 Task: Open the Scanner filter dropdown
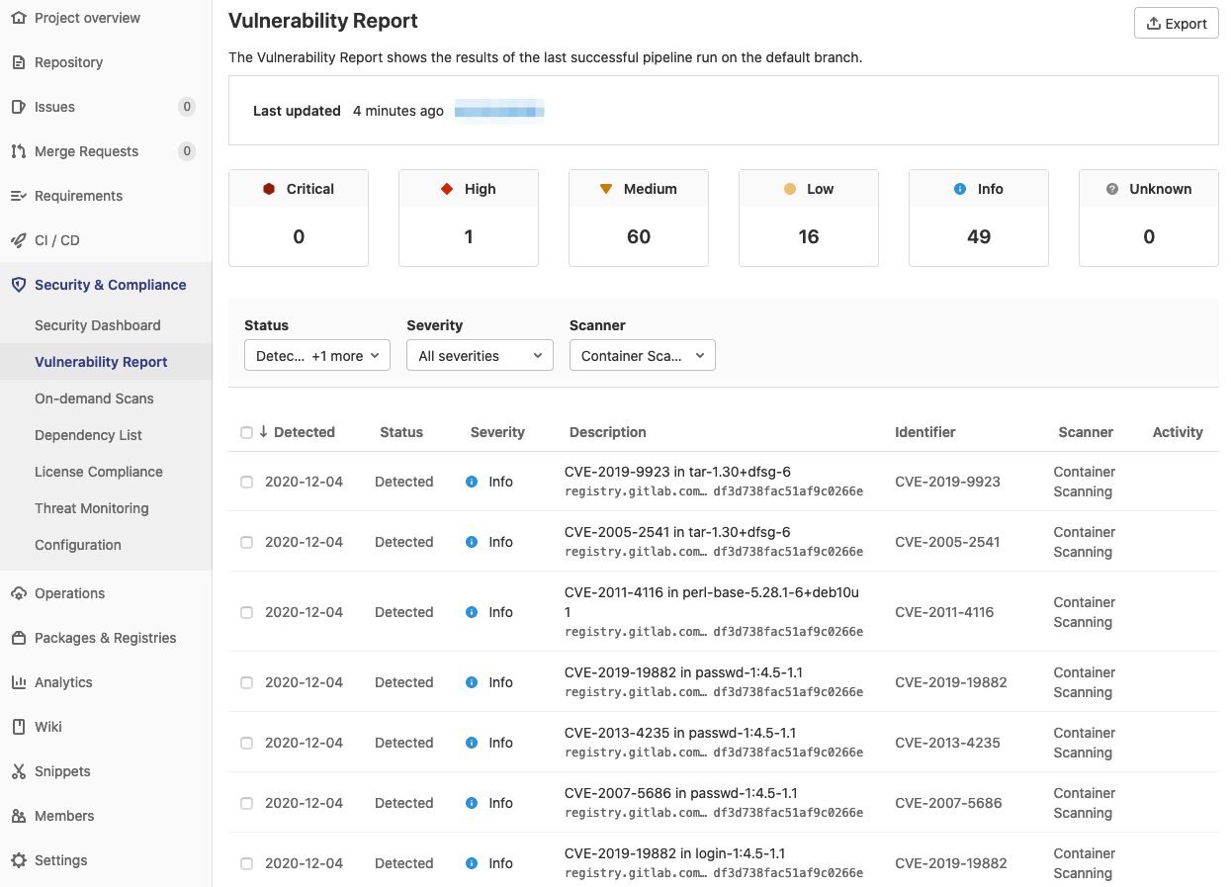coord(642,356)
